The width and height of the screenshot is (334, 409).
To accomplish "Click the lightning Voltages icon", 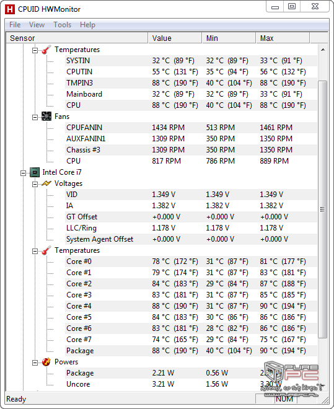I will pyautogui.click(x=46, y=183).
